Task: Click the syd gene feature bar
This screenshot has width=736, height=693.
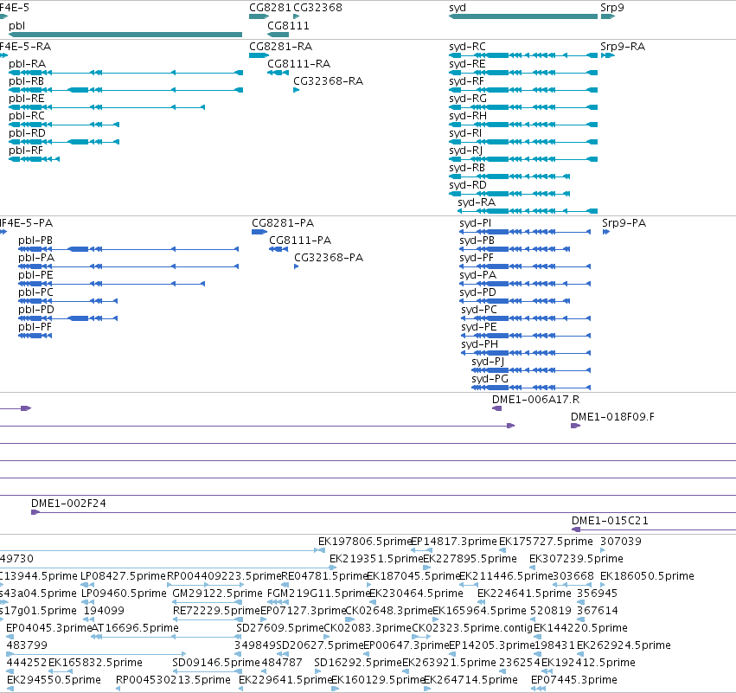Action: click(523, 16)
